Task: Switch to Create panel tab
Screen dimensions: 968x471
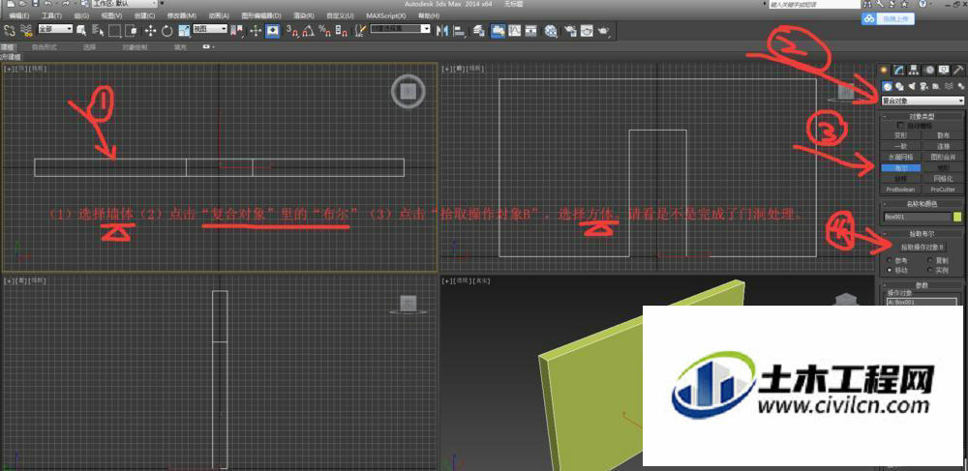Action: point(884,71)
